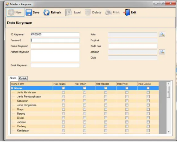Click the Print printer icon
This screenshot has width=177, height=142.
108,12
